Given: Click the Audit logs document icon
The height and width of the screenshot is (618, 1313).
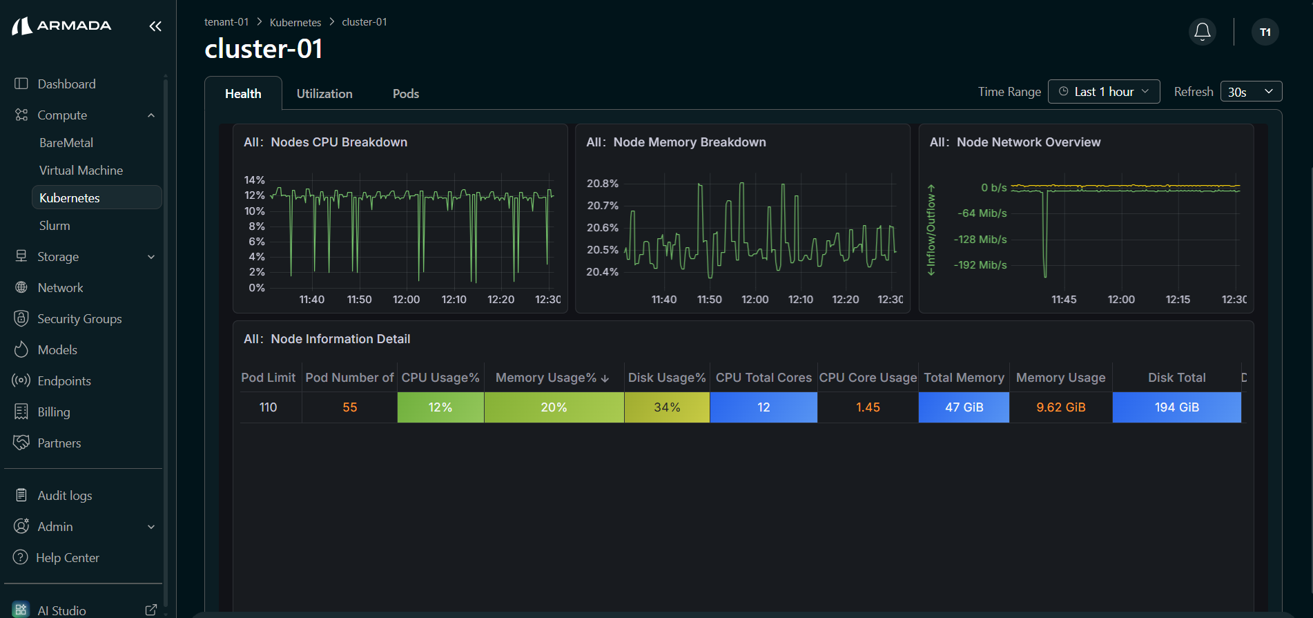Looking at the screenshot, I should click(21, 495).
